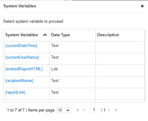Select the {currentUserName} variable
The height and width of the screenshot is (121, 148).
pos(22,57)
